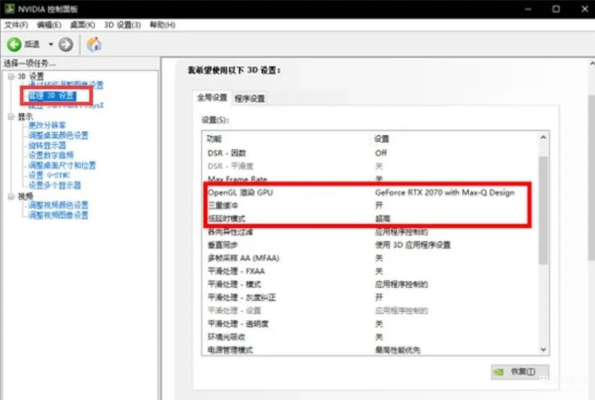Select the 平滑处理 - 透明度 row

(x=370, y=324)
